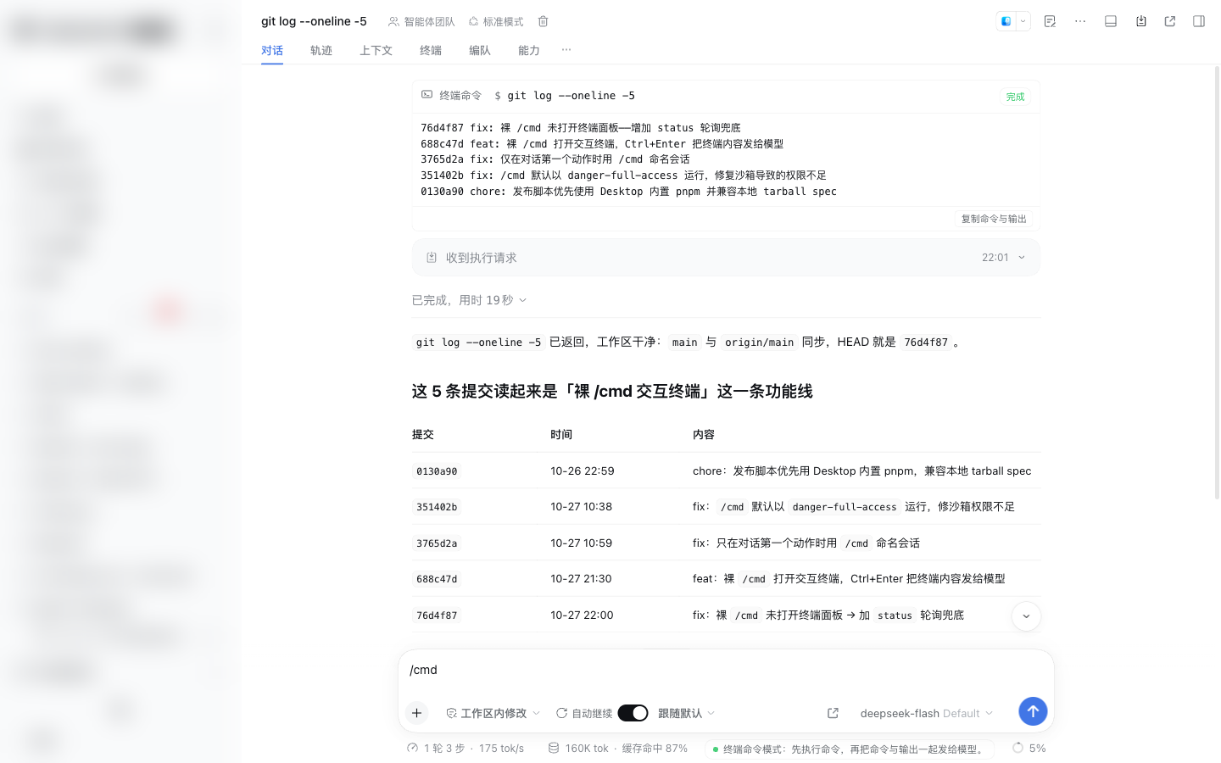This screenshot has height=763, width=1221.
Task: Click the scroll-to-bottom round arrow button
Action: [1026, 616]
